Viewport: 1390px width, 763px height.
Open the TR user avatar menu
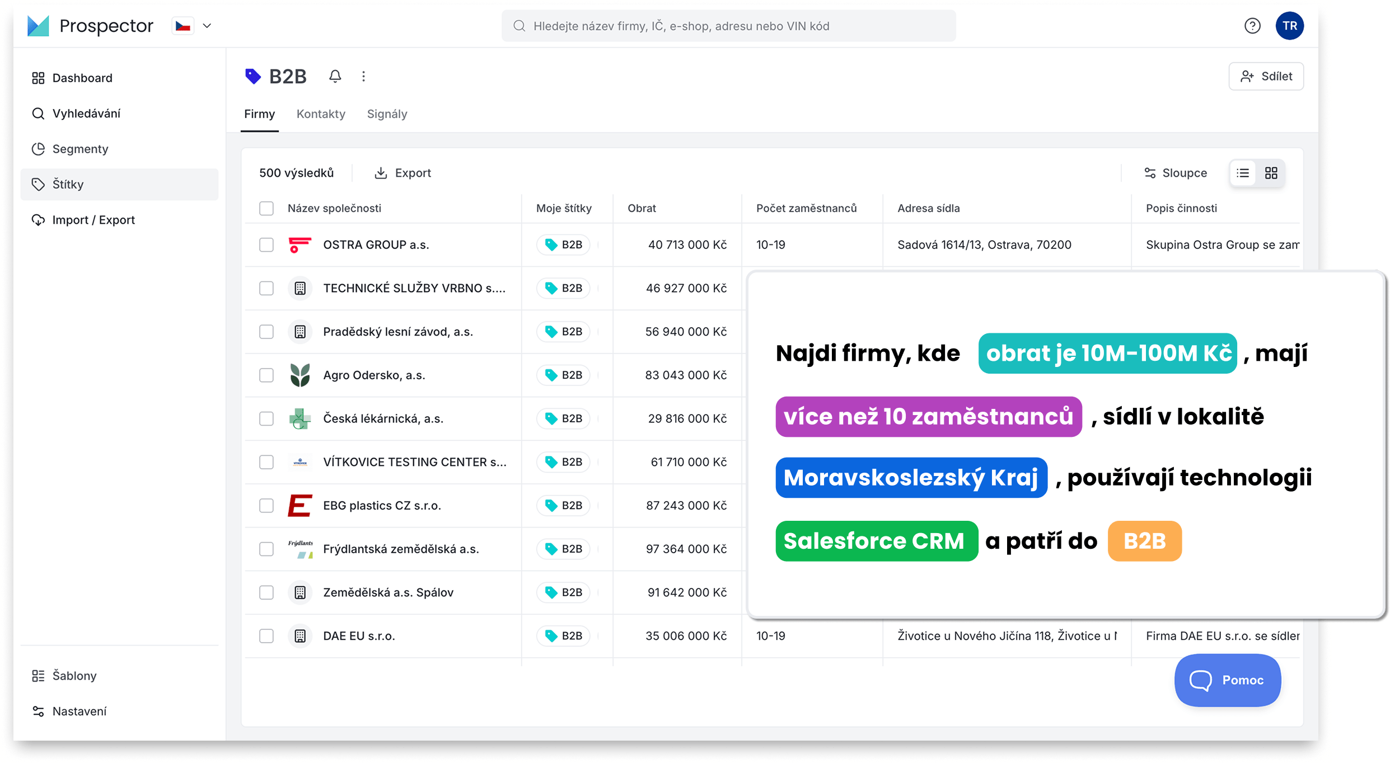tap(1289, 26)
